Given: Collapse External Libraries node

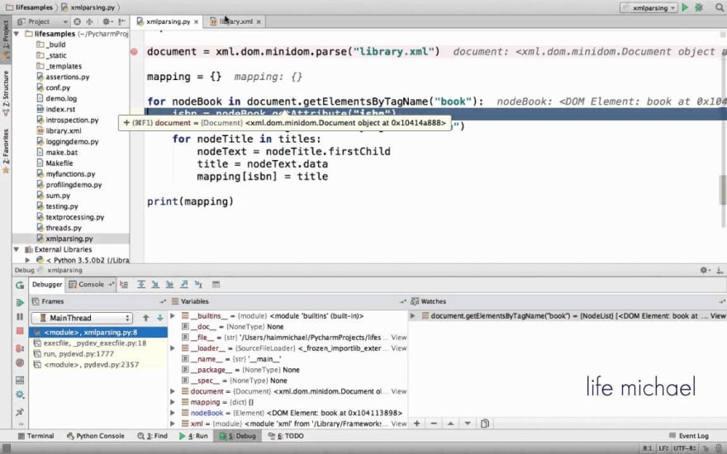Looking at the screenshot, I should [17, 249].
